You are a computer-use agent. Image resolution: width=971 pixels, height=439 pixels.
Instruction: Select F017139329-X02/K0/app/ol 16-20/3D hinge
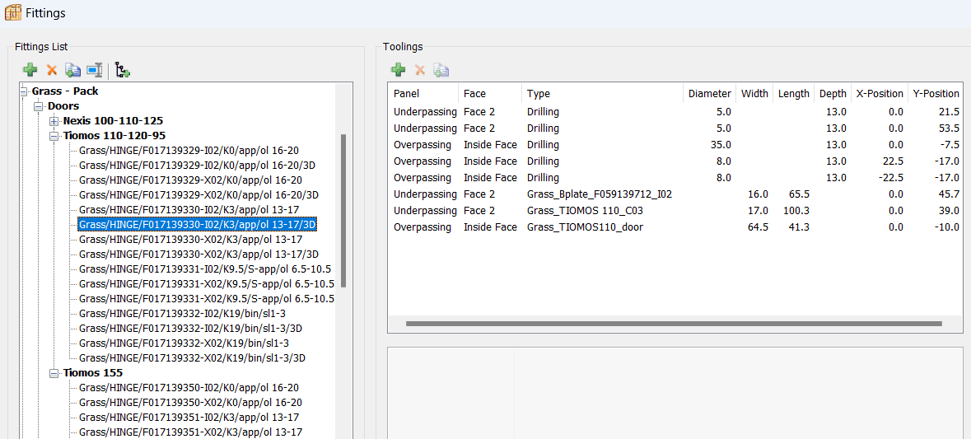click(x=198, y=195)
